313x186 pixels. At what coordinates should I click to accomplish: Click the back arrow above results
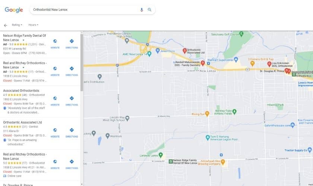(x=5, y=25)
